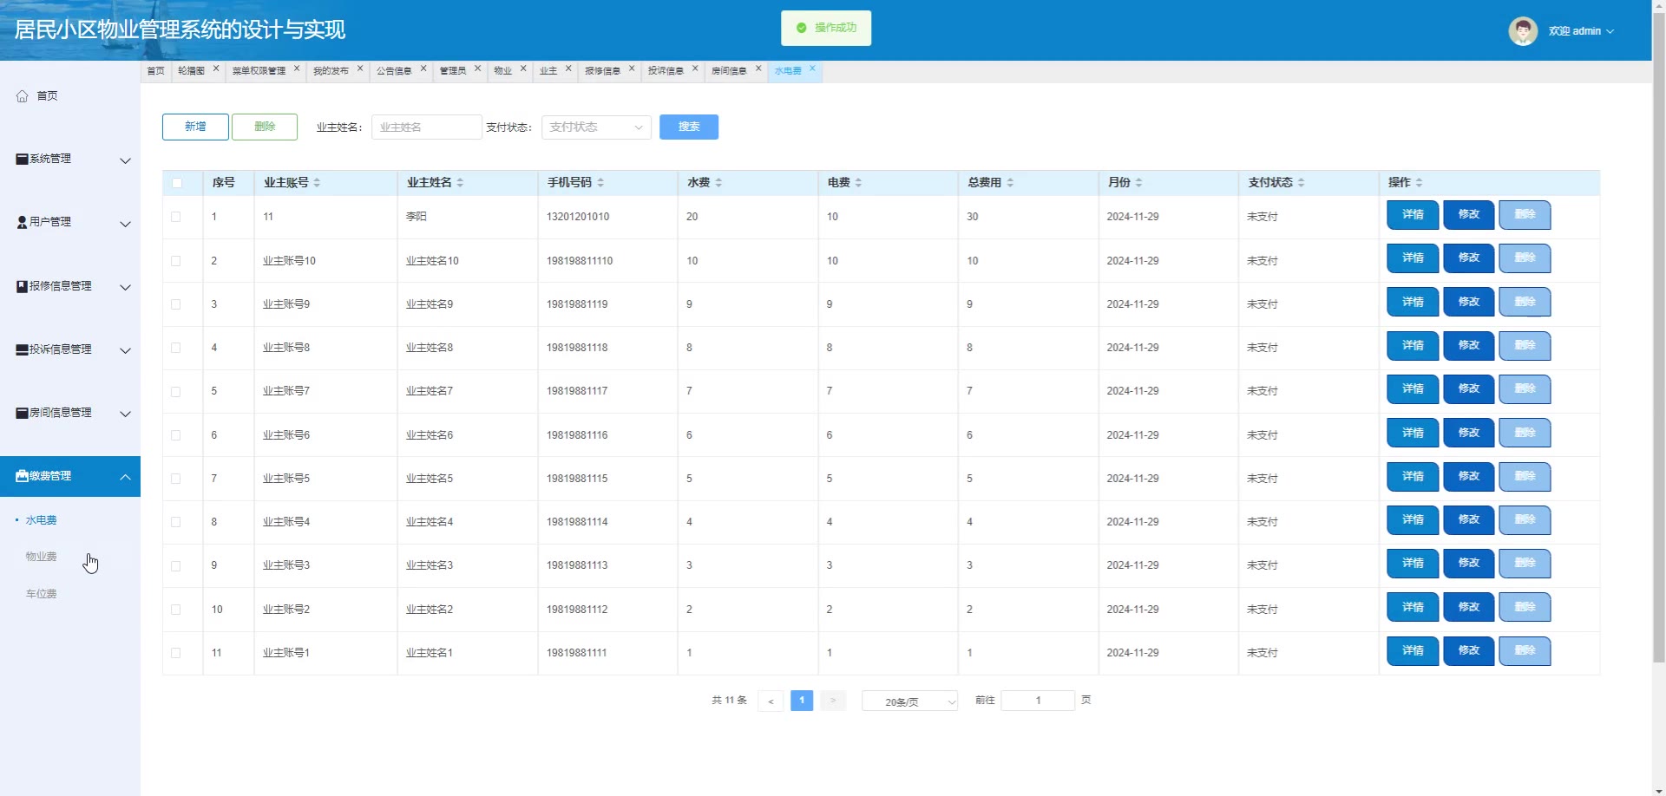This screenshot has height=796, width=1666.
Task: Close the 公告信息 tab
Action: (x=423, y=69)
